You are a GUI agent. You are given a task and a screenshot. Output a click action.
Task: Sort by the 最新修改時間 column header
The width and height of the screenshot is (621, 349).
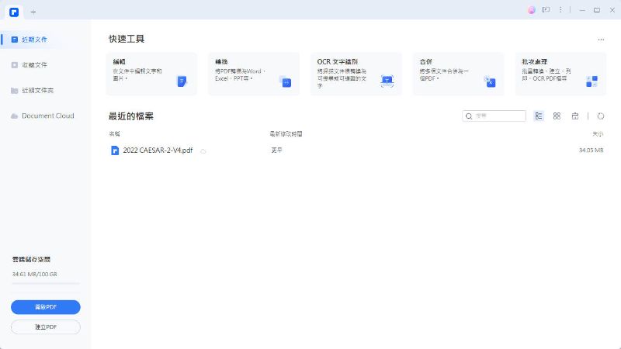(x=286, y=134)
